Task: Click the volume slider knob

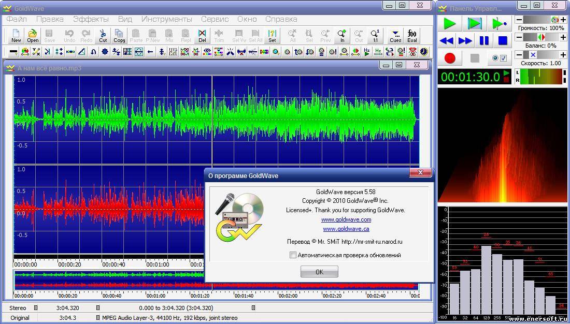Action: [x=555, y=20]
